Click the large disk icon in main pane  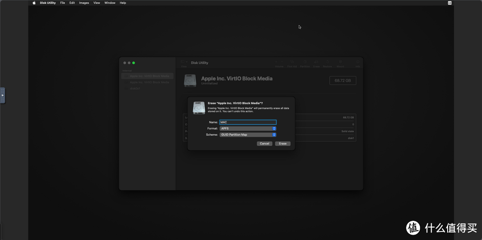[x=190, y=80]
